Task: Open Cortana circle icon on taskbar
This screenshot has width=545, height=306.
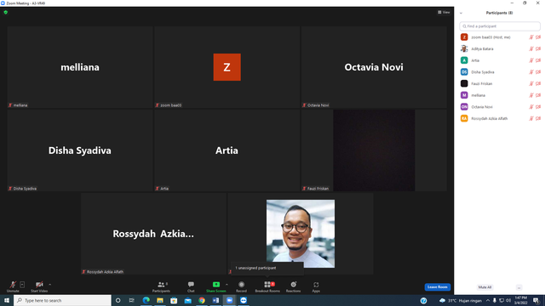Action: coord(118,300)
